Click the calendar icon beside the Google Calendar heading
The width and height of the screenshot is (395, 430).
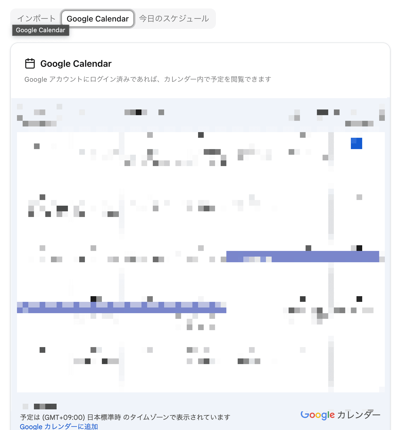click(30, 63)
